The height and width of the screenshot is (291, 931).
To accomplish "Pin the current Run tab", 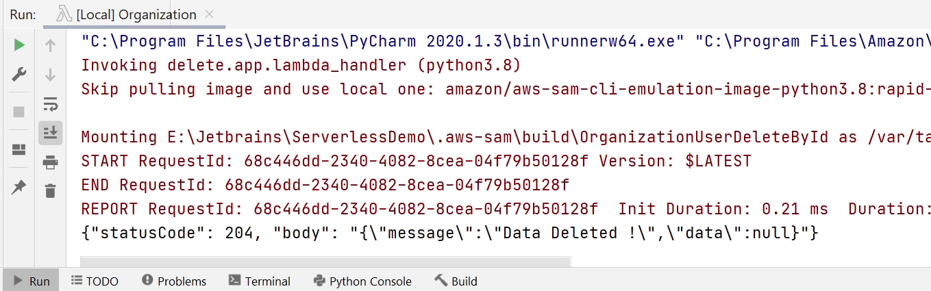I will pos(19,186).
